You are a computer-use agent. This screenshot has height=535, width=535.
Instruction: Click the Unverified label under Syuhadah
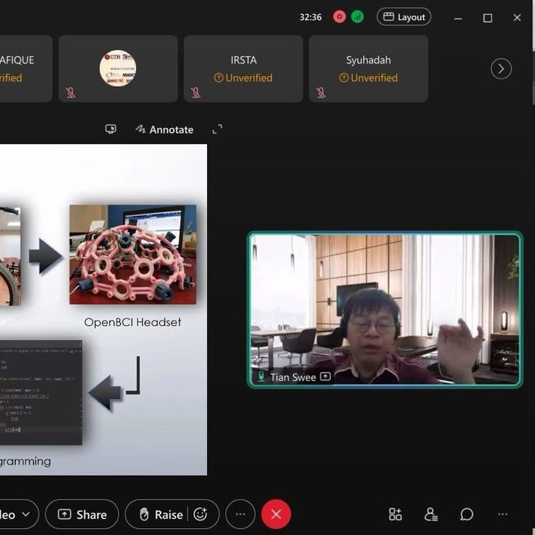[x=368, y=78]
